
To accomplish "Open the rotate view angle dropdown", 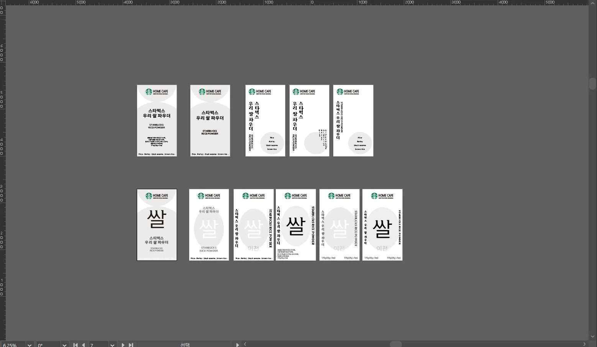I will point(64,345).
